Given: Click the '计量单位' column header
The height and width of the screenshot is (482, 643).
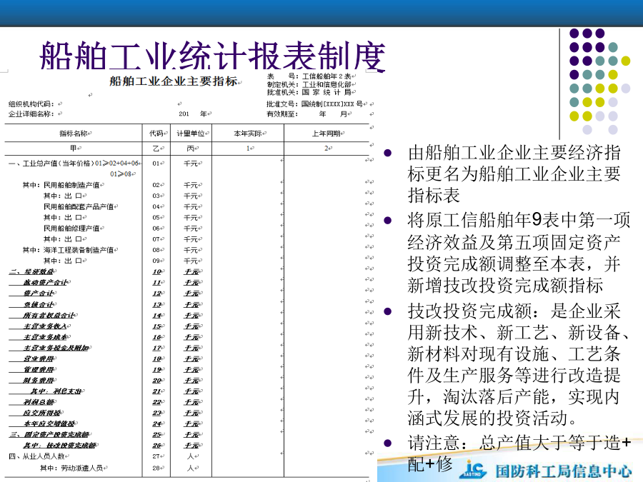Looking at the screenshot, I should (191, 134).
